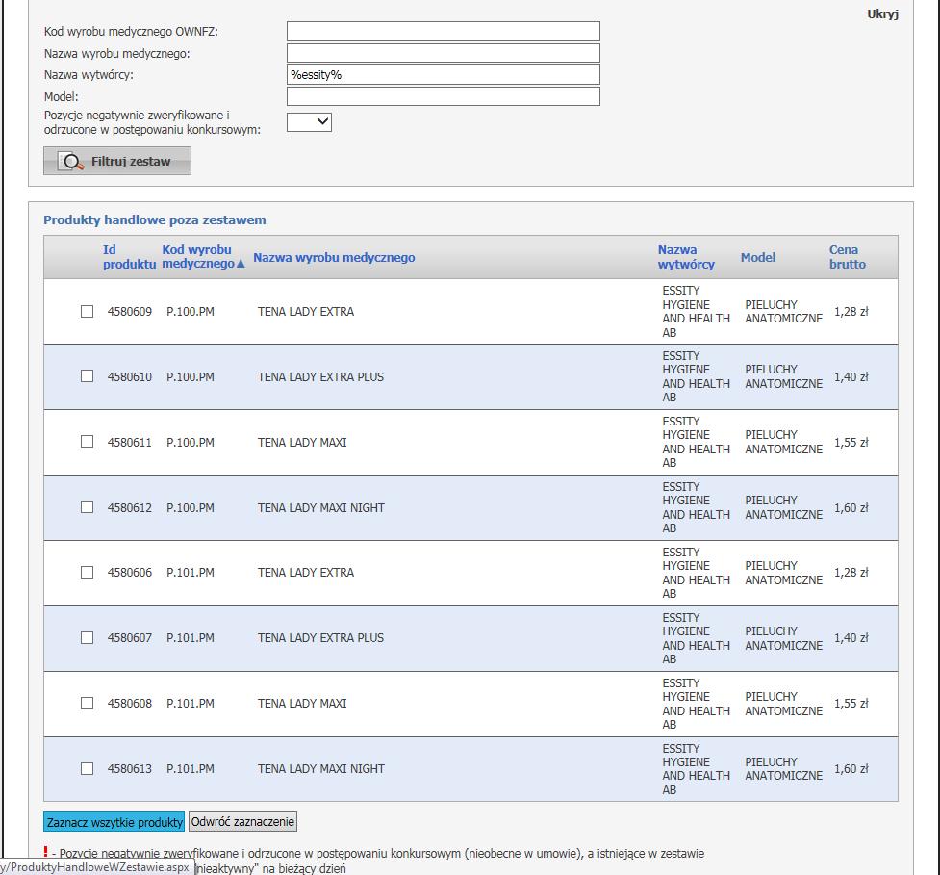Viewport: 940px width, 875px height.
Task: Sort by Id produktu column
Action: tap(129, 257)
